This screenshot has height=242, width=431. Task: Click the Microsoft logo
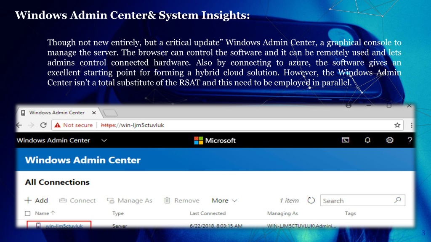click(x=215, y=140)
